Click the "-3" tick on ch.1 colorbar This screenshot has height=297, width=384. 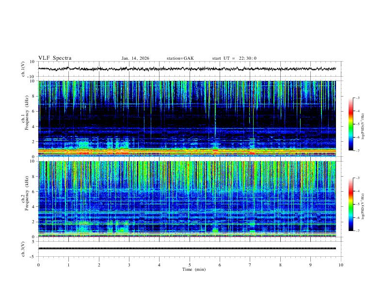357,98
